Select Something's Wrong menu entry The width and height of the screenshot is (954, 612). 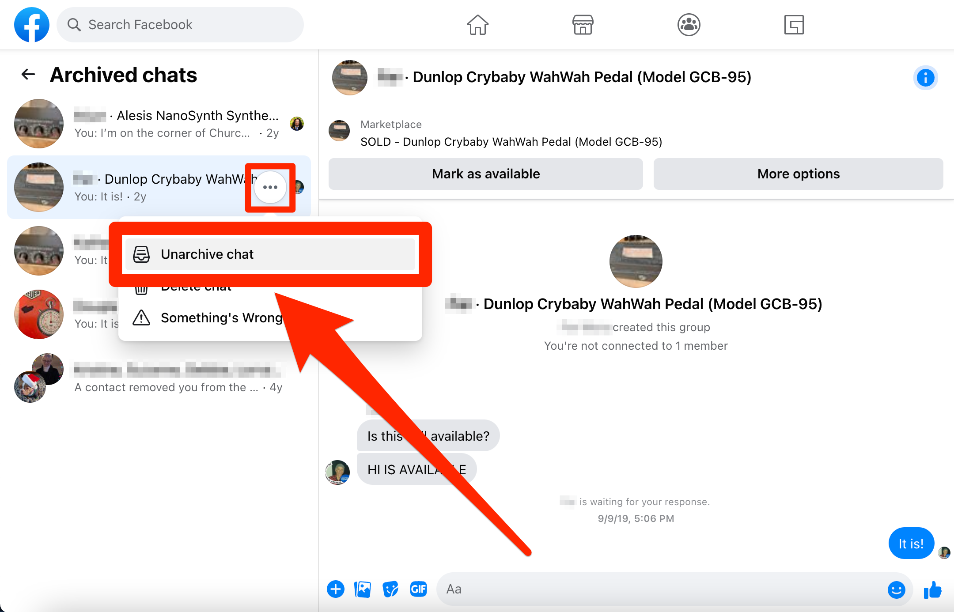tap(270, 318)
